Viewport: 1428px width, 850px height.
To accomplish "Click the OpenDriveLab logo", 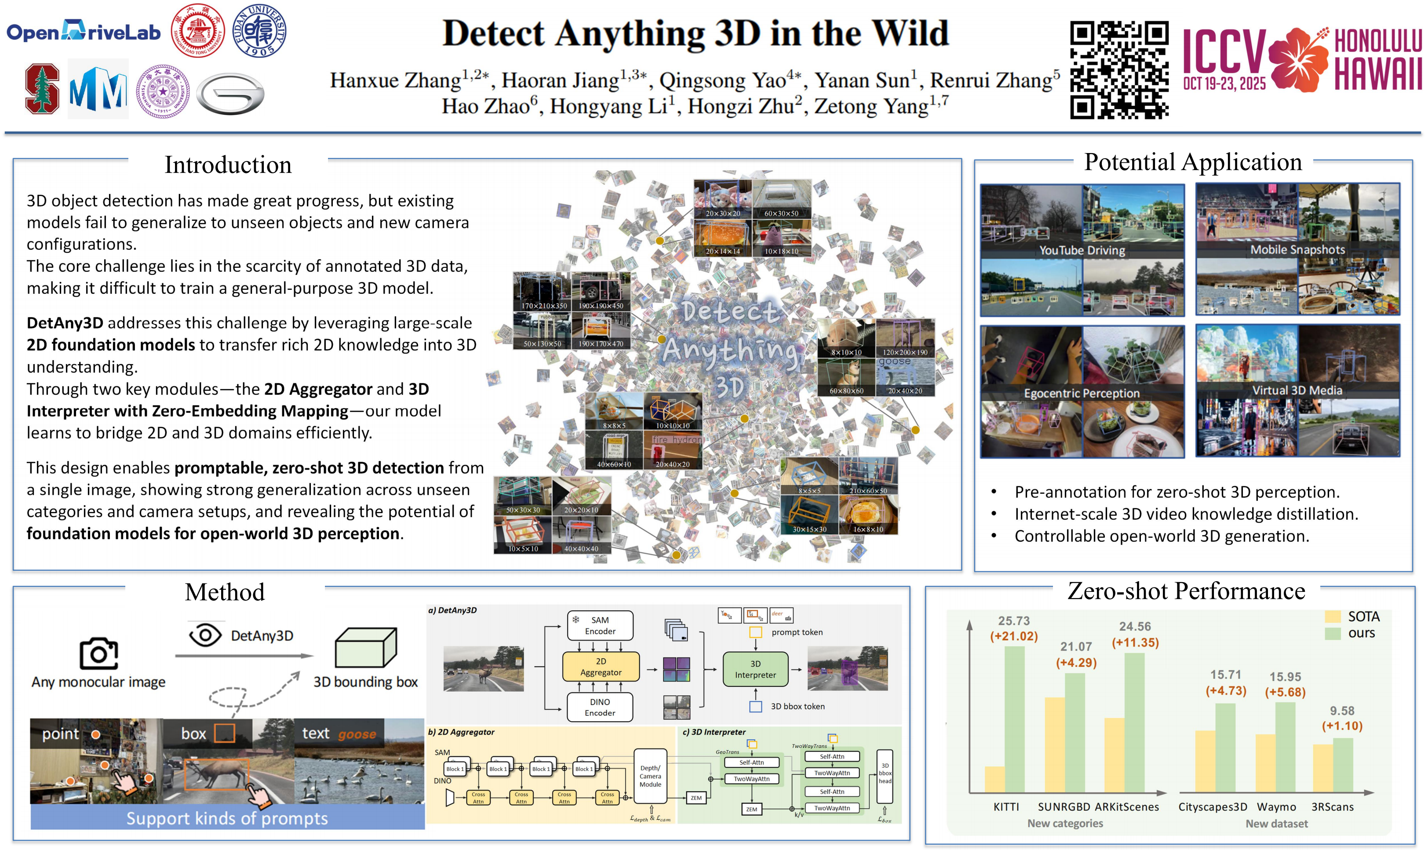I will 84,31.
